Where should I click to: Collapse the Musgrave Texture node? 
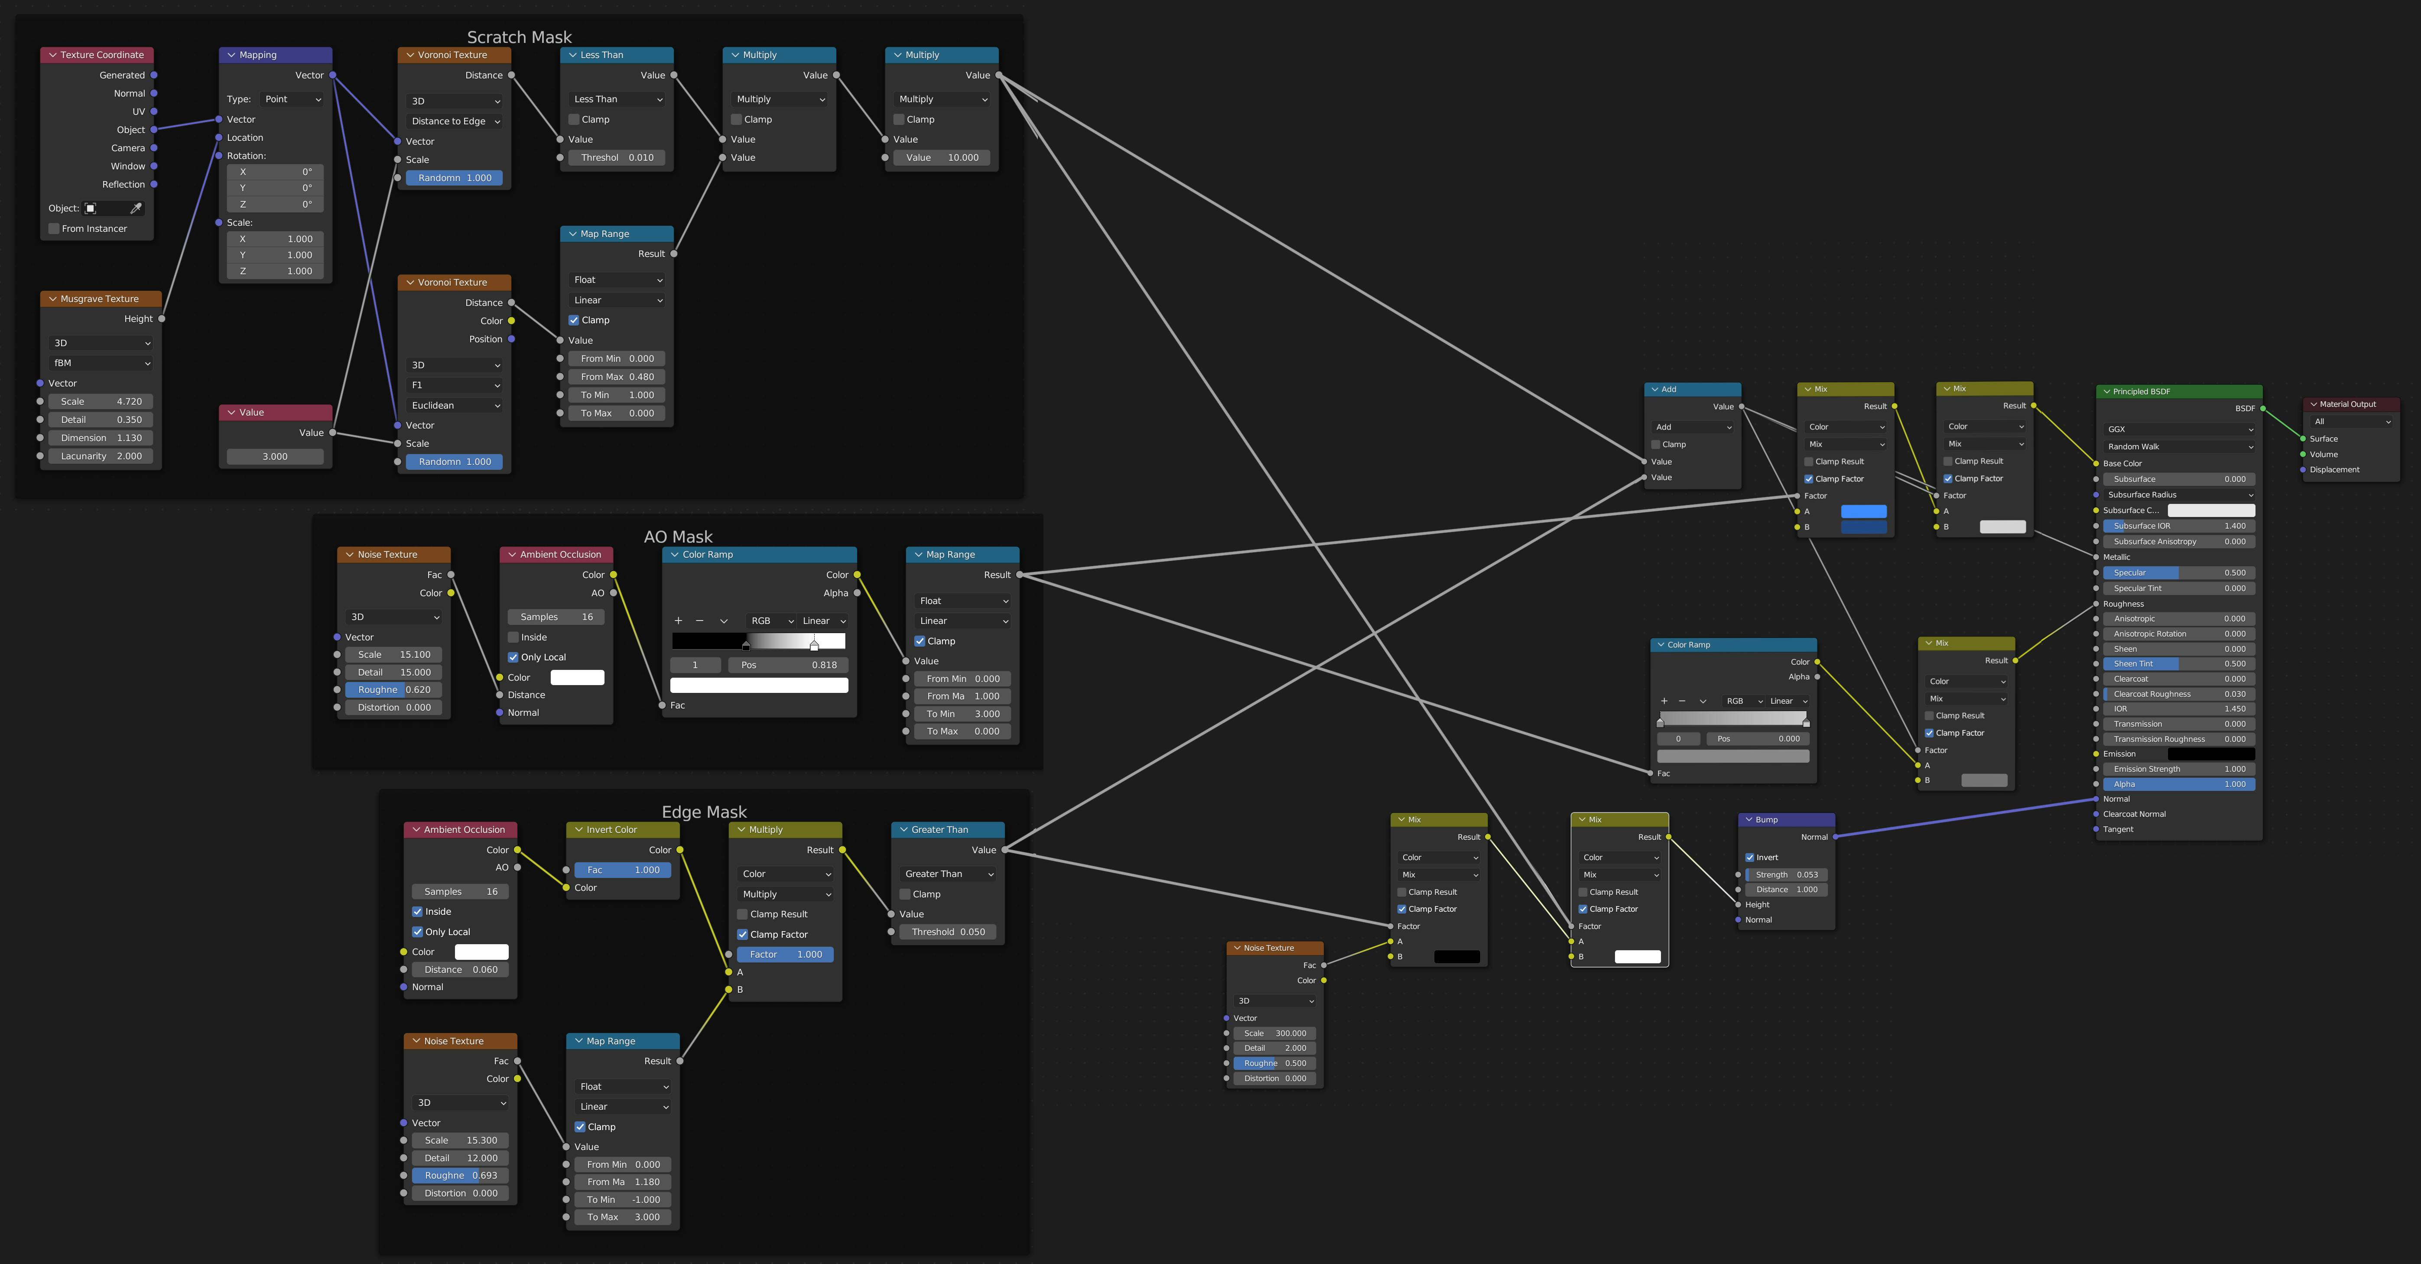(52, 299)
